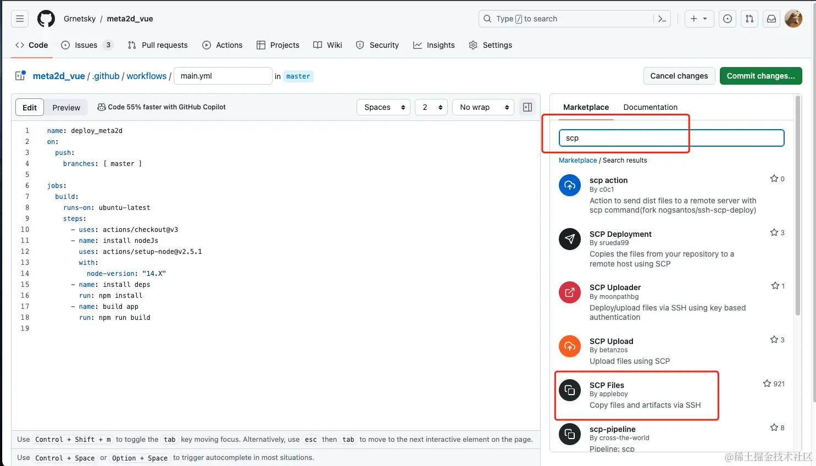The height and width of the screenshot is (466, 816).
Task: Open the Grnetsky owner link
Action: pyautogui.click(x=80, y=19)
